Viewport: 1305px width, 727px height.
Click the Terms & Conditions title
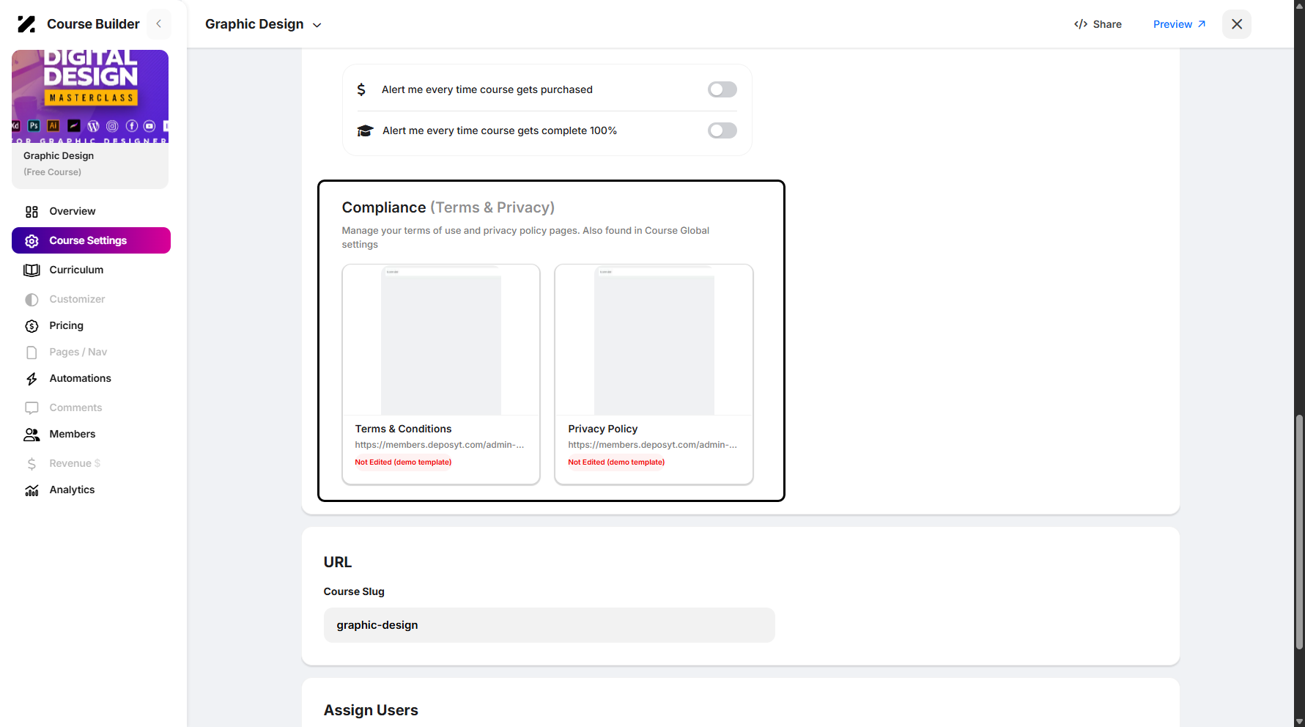[x=403, y=429]
